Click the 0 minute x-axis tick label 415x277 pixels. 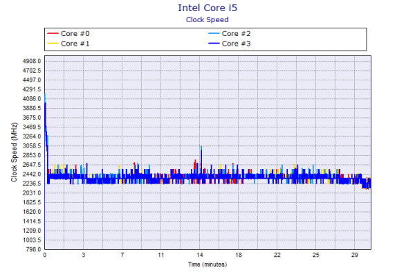click(45, 255)
